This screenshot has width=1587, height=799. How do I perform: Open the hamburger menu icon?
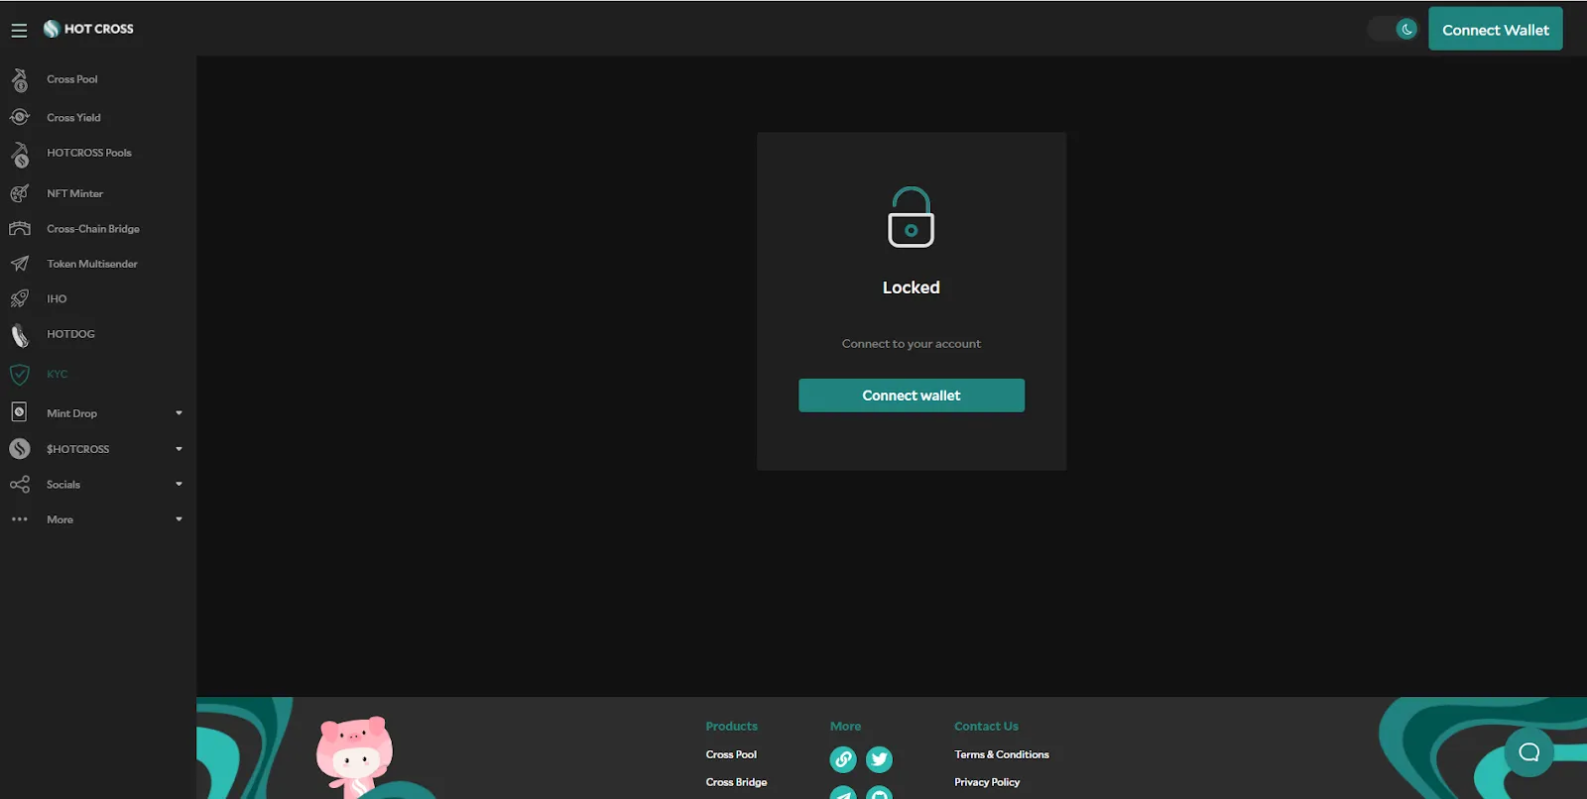[x=19, y=31]
